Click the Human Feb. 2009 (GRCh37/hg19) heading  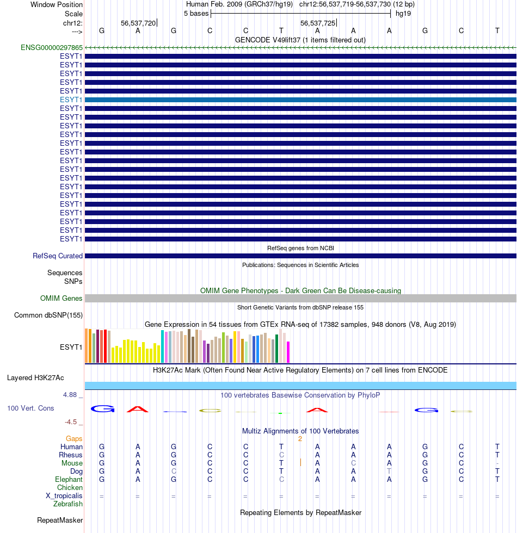click(x=239, y=4)
